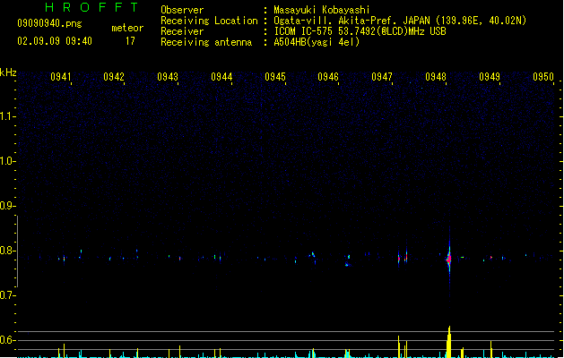Click the 0941 time marker
The height and width of the screenshot is (358, 564).
(60, 77)
